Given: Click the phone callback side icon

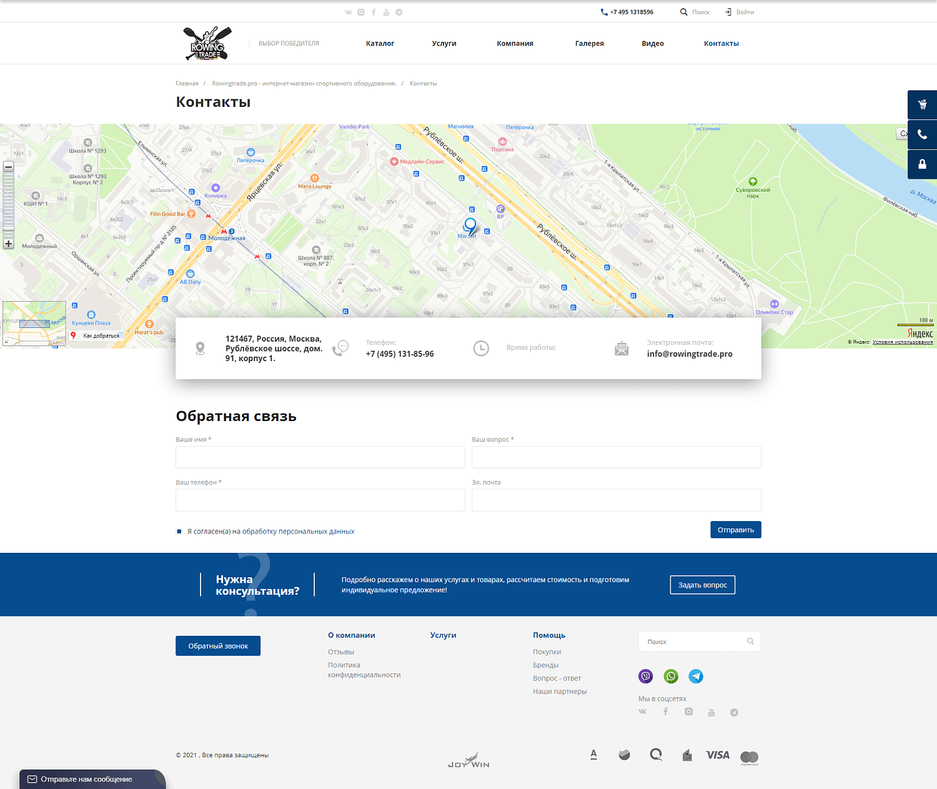Looking at the screenshot, I should (922, 134).
